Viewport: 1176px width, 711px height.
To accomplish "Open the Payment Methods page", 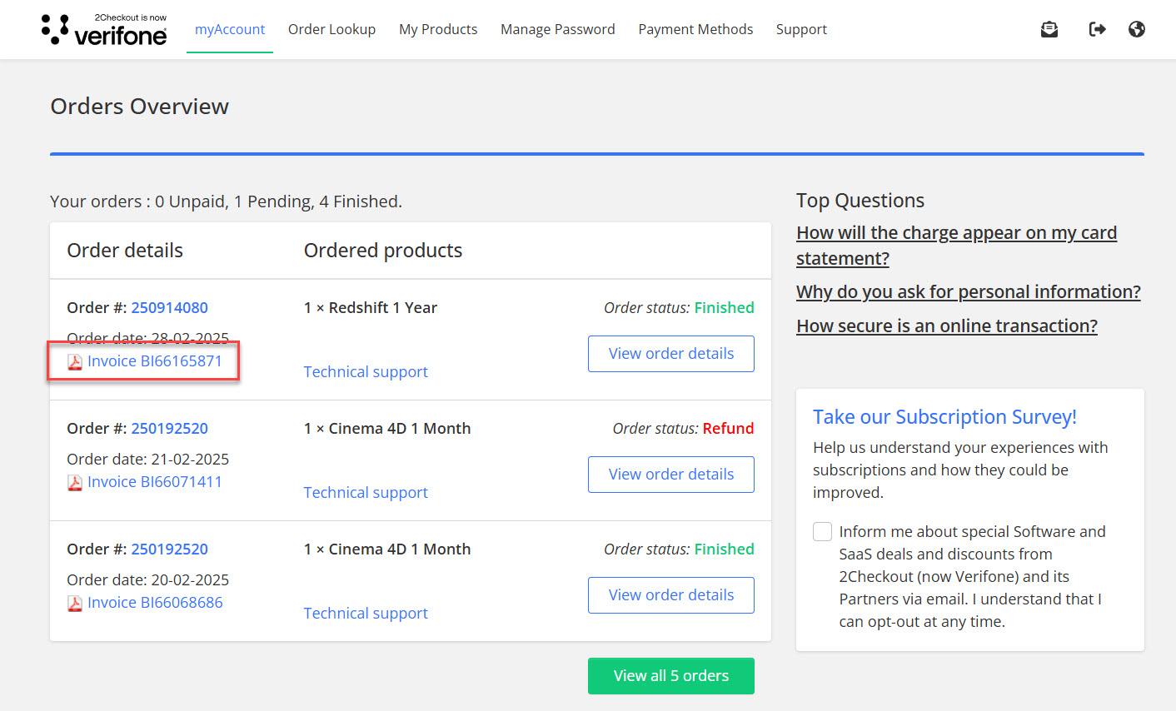I will pyautogui.click(x=695, y=30).
